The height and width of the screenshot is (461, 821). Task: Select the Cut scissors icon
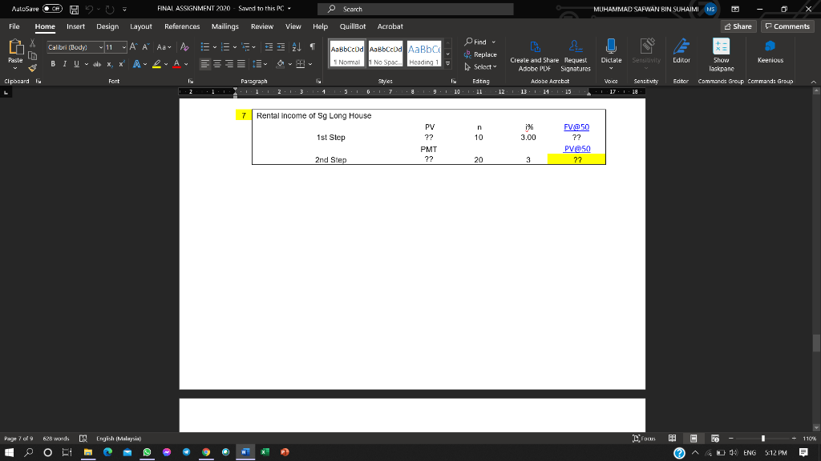[x=32, y=43]
